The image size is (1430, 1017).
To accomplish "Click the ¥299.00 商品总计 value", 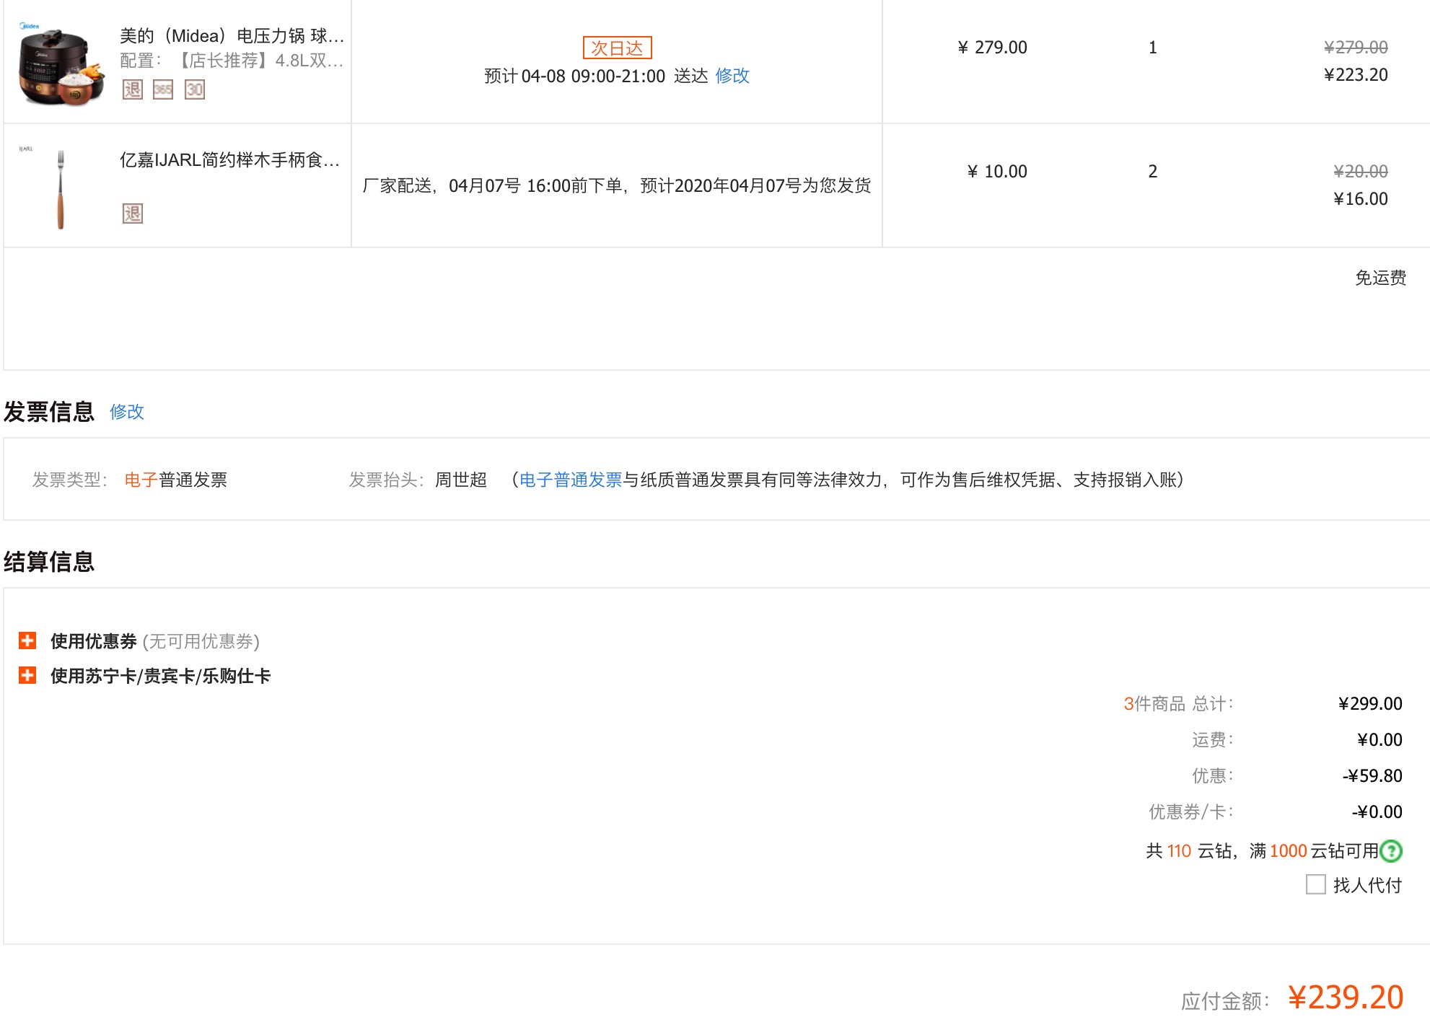I will click(1370, 704).
